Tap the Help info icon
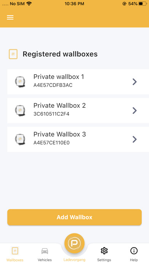 (x=134, y=251)
